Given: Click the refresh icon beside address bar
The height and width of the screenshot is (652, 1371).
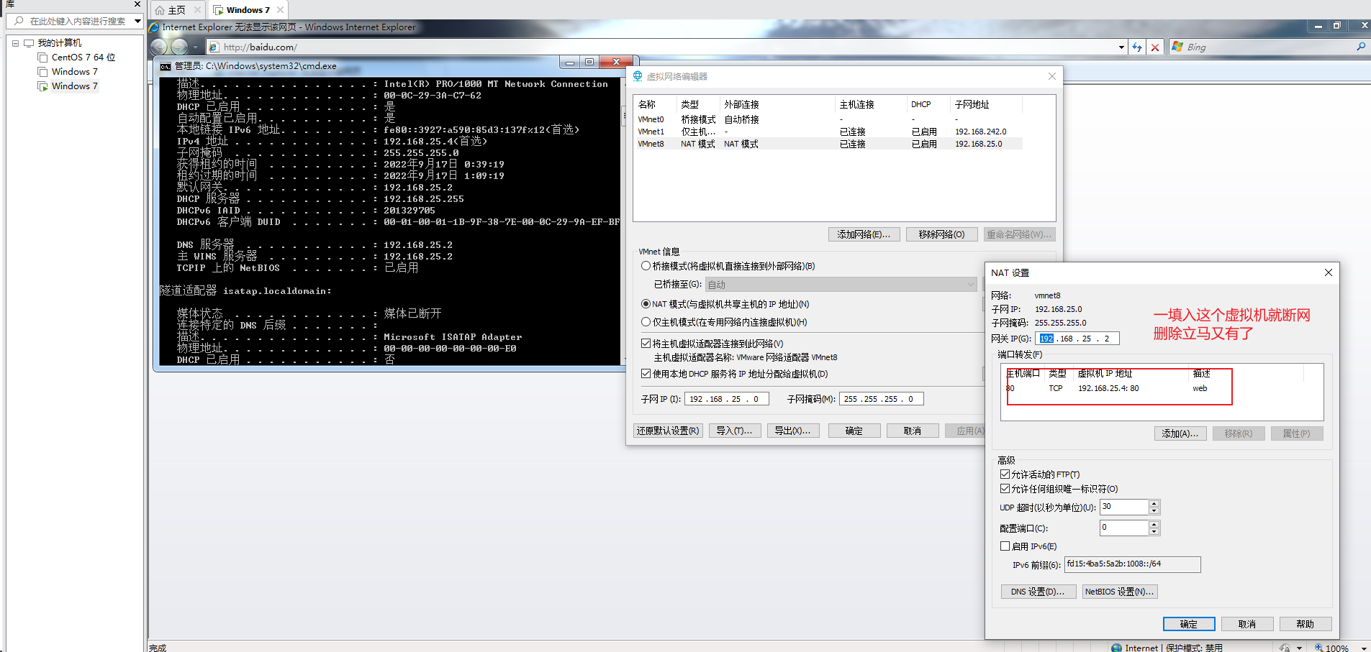Looking at the screenshot, I should point(1137,47).
